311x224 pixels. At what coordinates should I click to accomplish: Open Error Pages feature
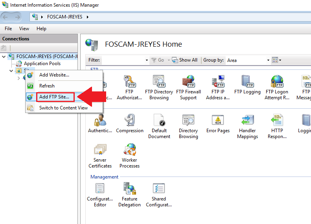218,123
